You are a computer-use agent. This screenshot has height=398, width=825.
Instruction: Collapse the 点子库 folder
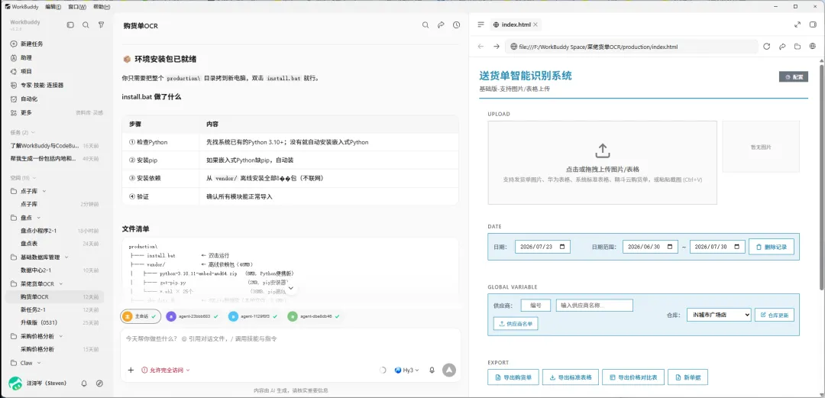(44, 191)
